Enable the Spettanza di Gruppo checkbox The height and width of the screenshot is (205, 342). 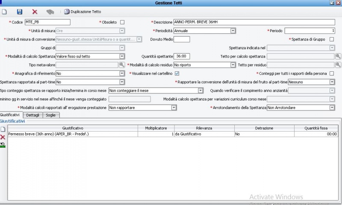coord(332,39)
